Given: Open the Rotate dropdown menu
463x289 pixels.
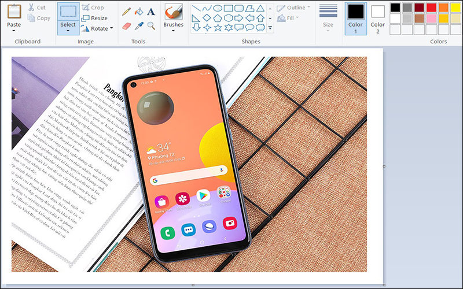Looking at the screenshot, I should [112, 29].
